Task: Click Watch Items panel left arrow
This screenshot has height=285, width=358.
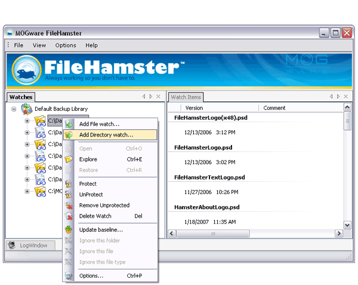Action: (331, 97)
